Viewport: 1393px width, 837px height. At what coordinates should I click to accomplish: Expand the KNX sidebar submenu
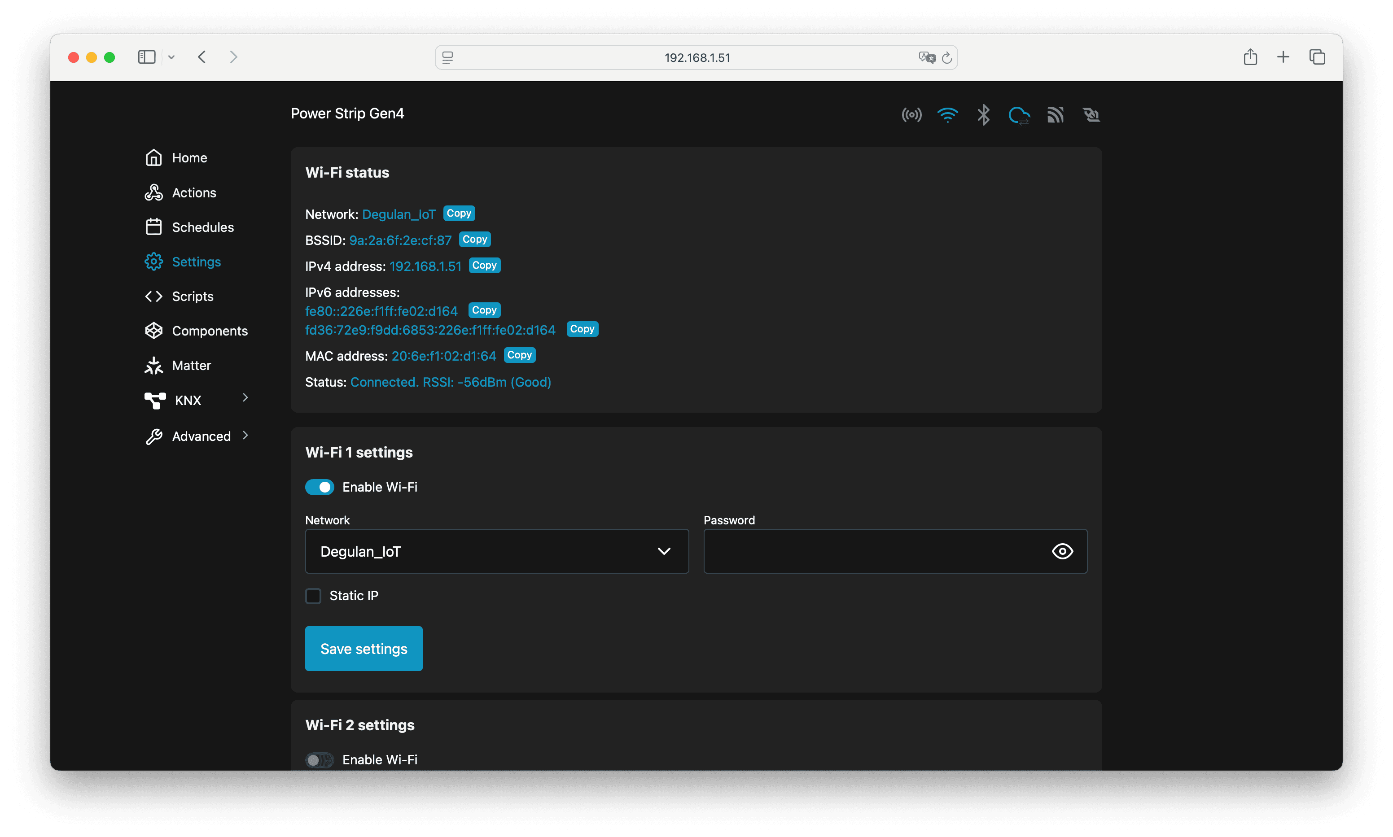245,398
